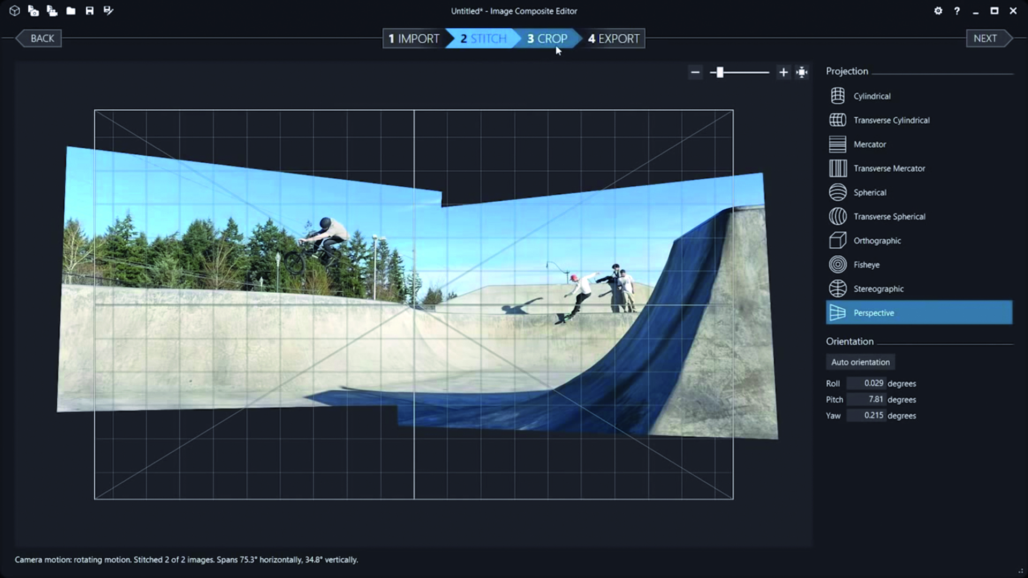The width and height of the screenshot is (1028, 578).
Task: Click the Pitch degrees input field
Action: coord(866,399)
